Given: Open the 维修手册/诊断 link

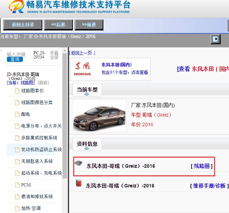Looking at the screenshot, I should [209, 186].
